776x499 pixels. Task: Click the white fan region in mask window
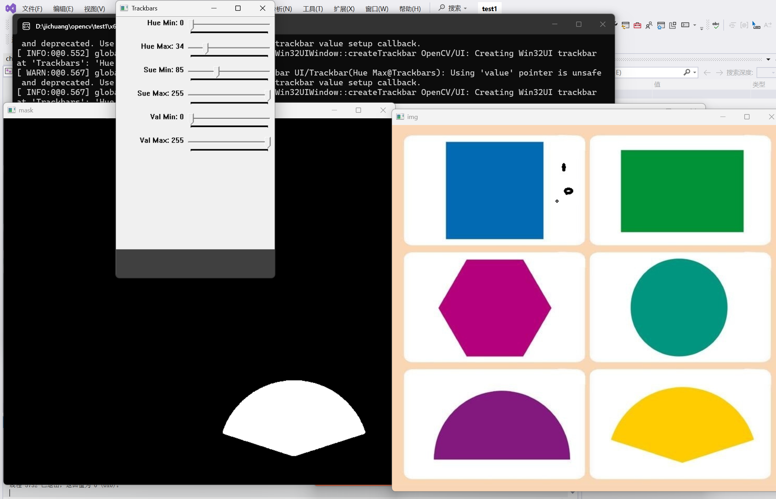pos(294,418)
